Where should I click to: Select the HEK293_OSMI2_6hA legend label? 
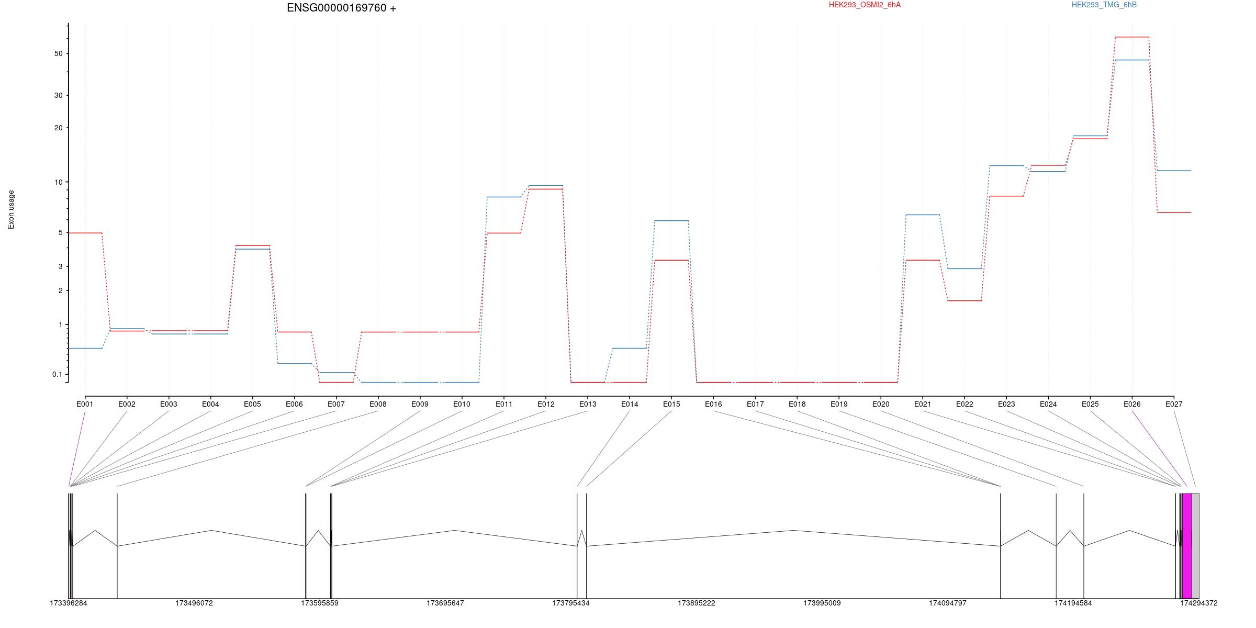click(865, 5)
